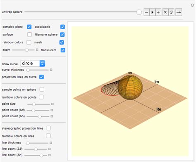Open the panel options plus icon

192,5
